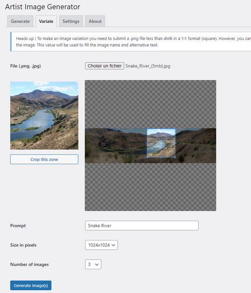Screen dimensions: 251x293
Task: Go to the About tab
Action: [x=95, y=21]
